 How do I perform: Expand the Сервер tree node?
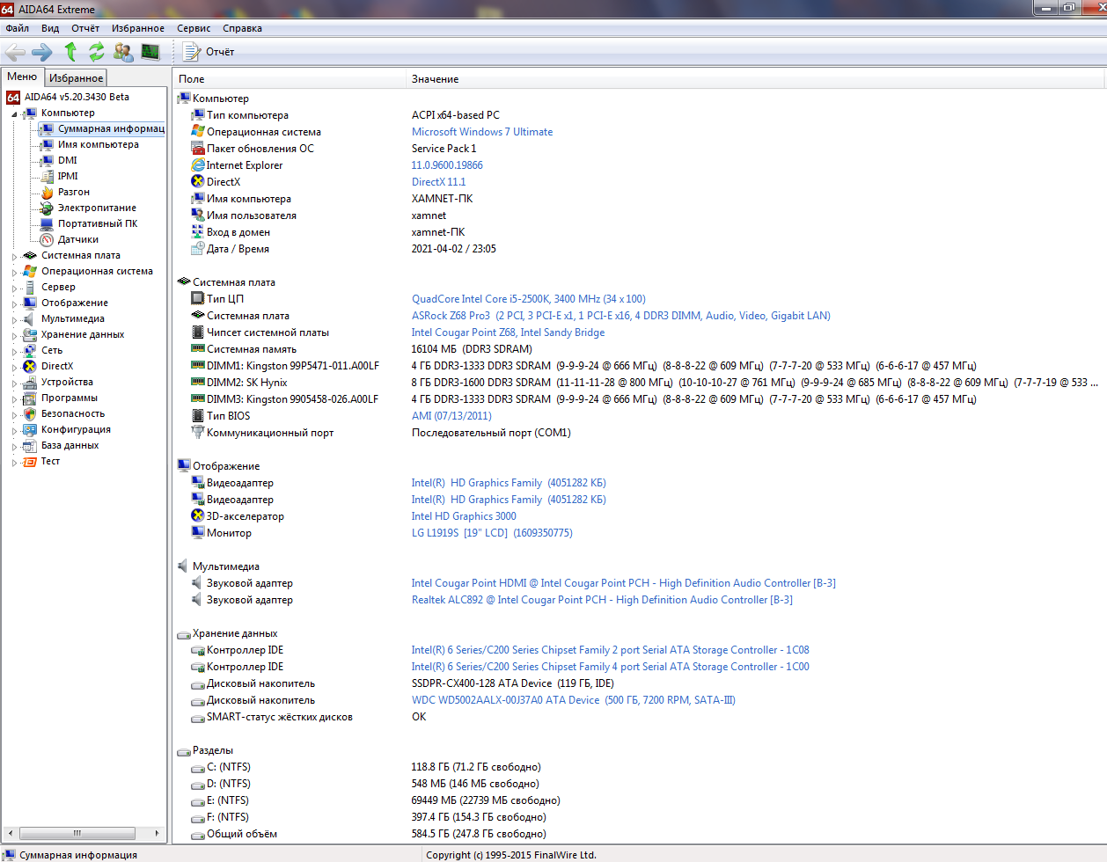coord(14,288)
